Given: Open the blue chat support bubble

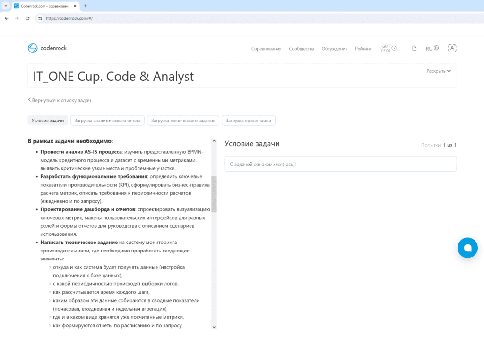Looking at the screenshot, I should pos(467,248).
